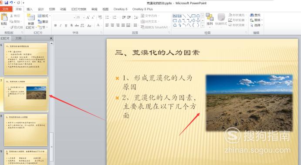Click the Line Spacing icon
This screenshot has height=165, width=301.
point(136,17)
